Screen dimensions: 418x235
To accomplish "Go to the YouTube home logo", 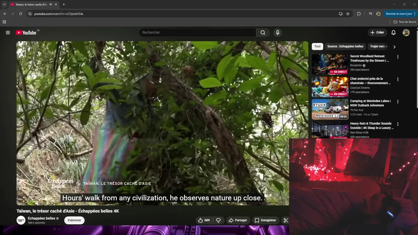I will 26,33.
